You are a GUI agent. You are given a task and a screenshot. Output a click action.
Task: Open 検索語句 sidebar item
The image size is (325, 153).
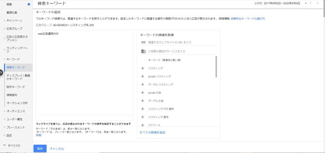click(x=12, y=95)
